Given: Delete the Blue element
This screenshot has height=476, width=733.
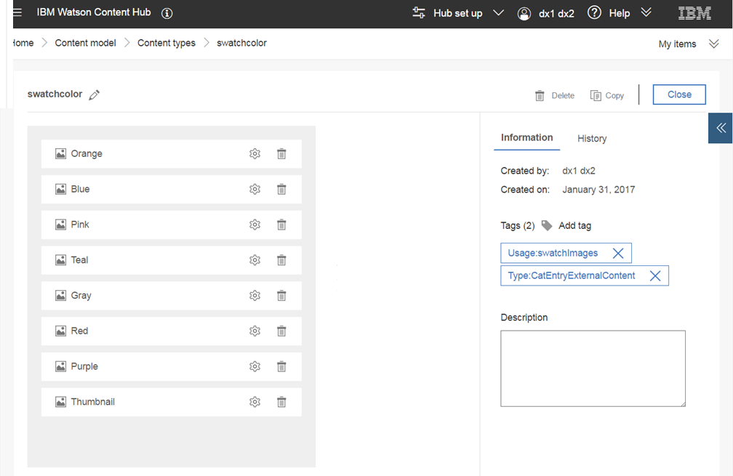Looking at the screenshot, I should click(x=281, y=189).
